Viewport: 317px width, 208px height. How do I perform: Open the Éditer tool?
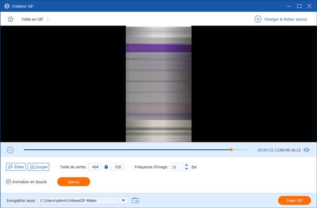pyautogui.click(x=16, y=167)
